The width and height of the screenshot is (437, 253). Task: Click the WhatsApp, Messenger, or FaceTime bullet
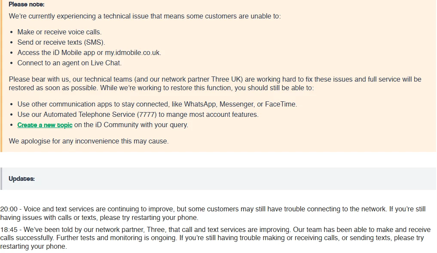tap(157, 104)
